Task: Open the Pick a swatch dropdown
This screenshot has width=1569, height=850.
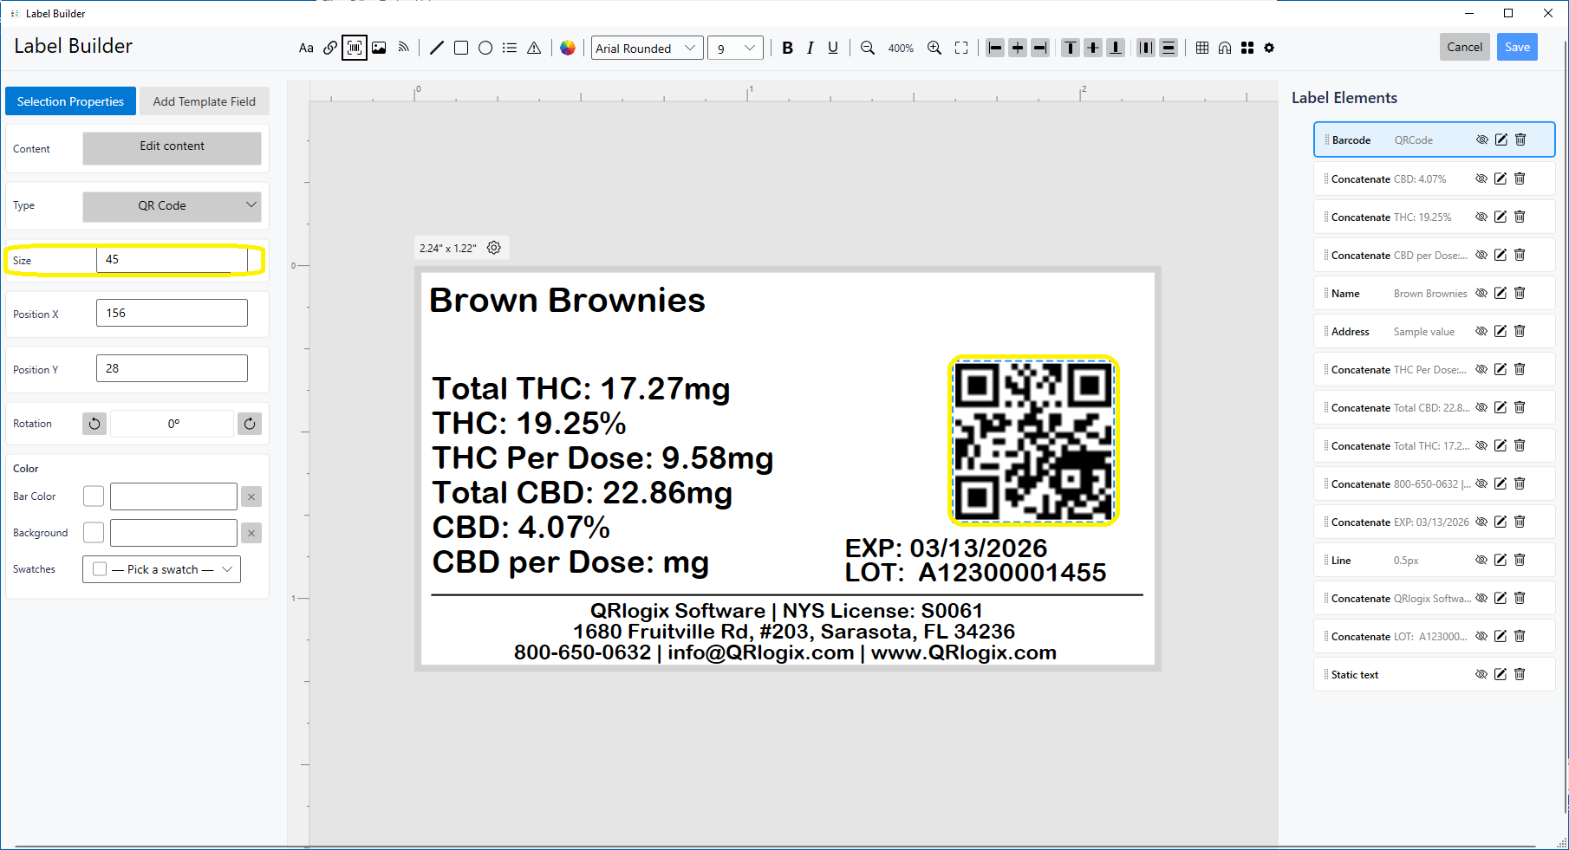Action: pyautogui.click(x=161, y=569)
